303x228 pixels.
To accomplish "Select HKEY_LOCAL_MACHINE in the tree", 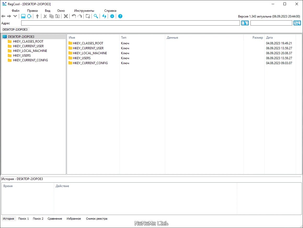I will 30,51.
